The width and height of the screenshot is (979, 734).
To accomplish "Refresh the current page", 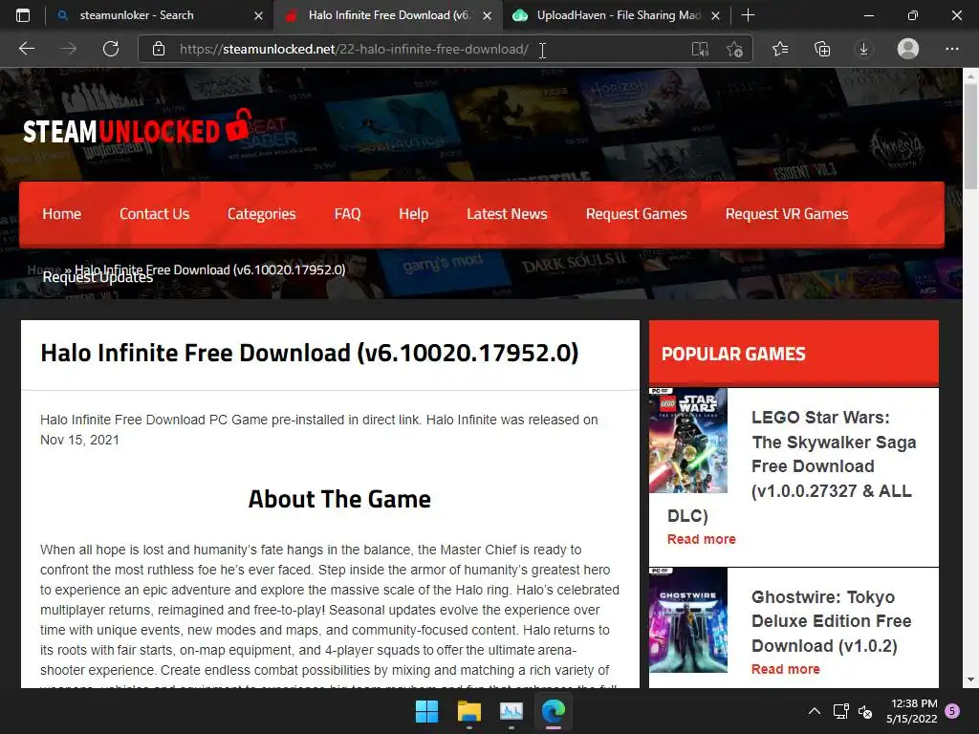I will (111, 49).
